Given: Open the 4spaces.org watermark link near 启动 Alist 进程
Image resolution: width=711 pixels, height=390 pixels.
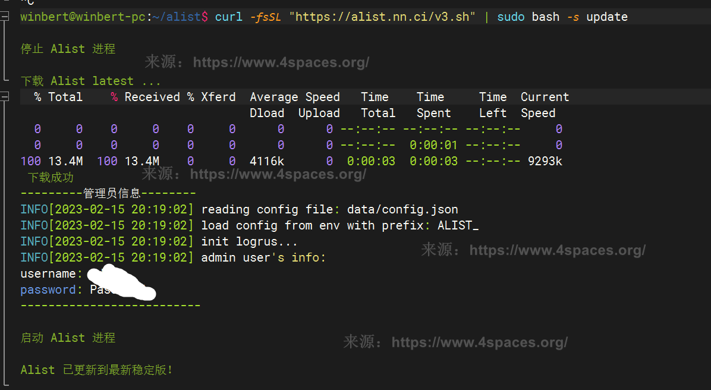Looking at the screenshot, I should click(479, 342).
